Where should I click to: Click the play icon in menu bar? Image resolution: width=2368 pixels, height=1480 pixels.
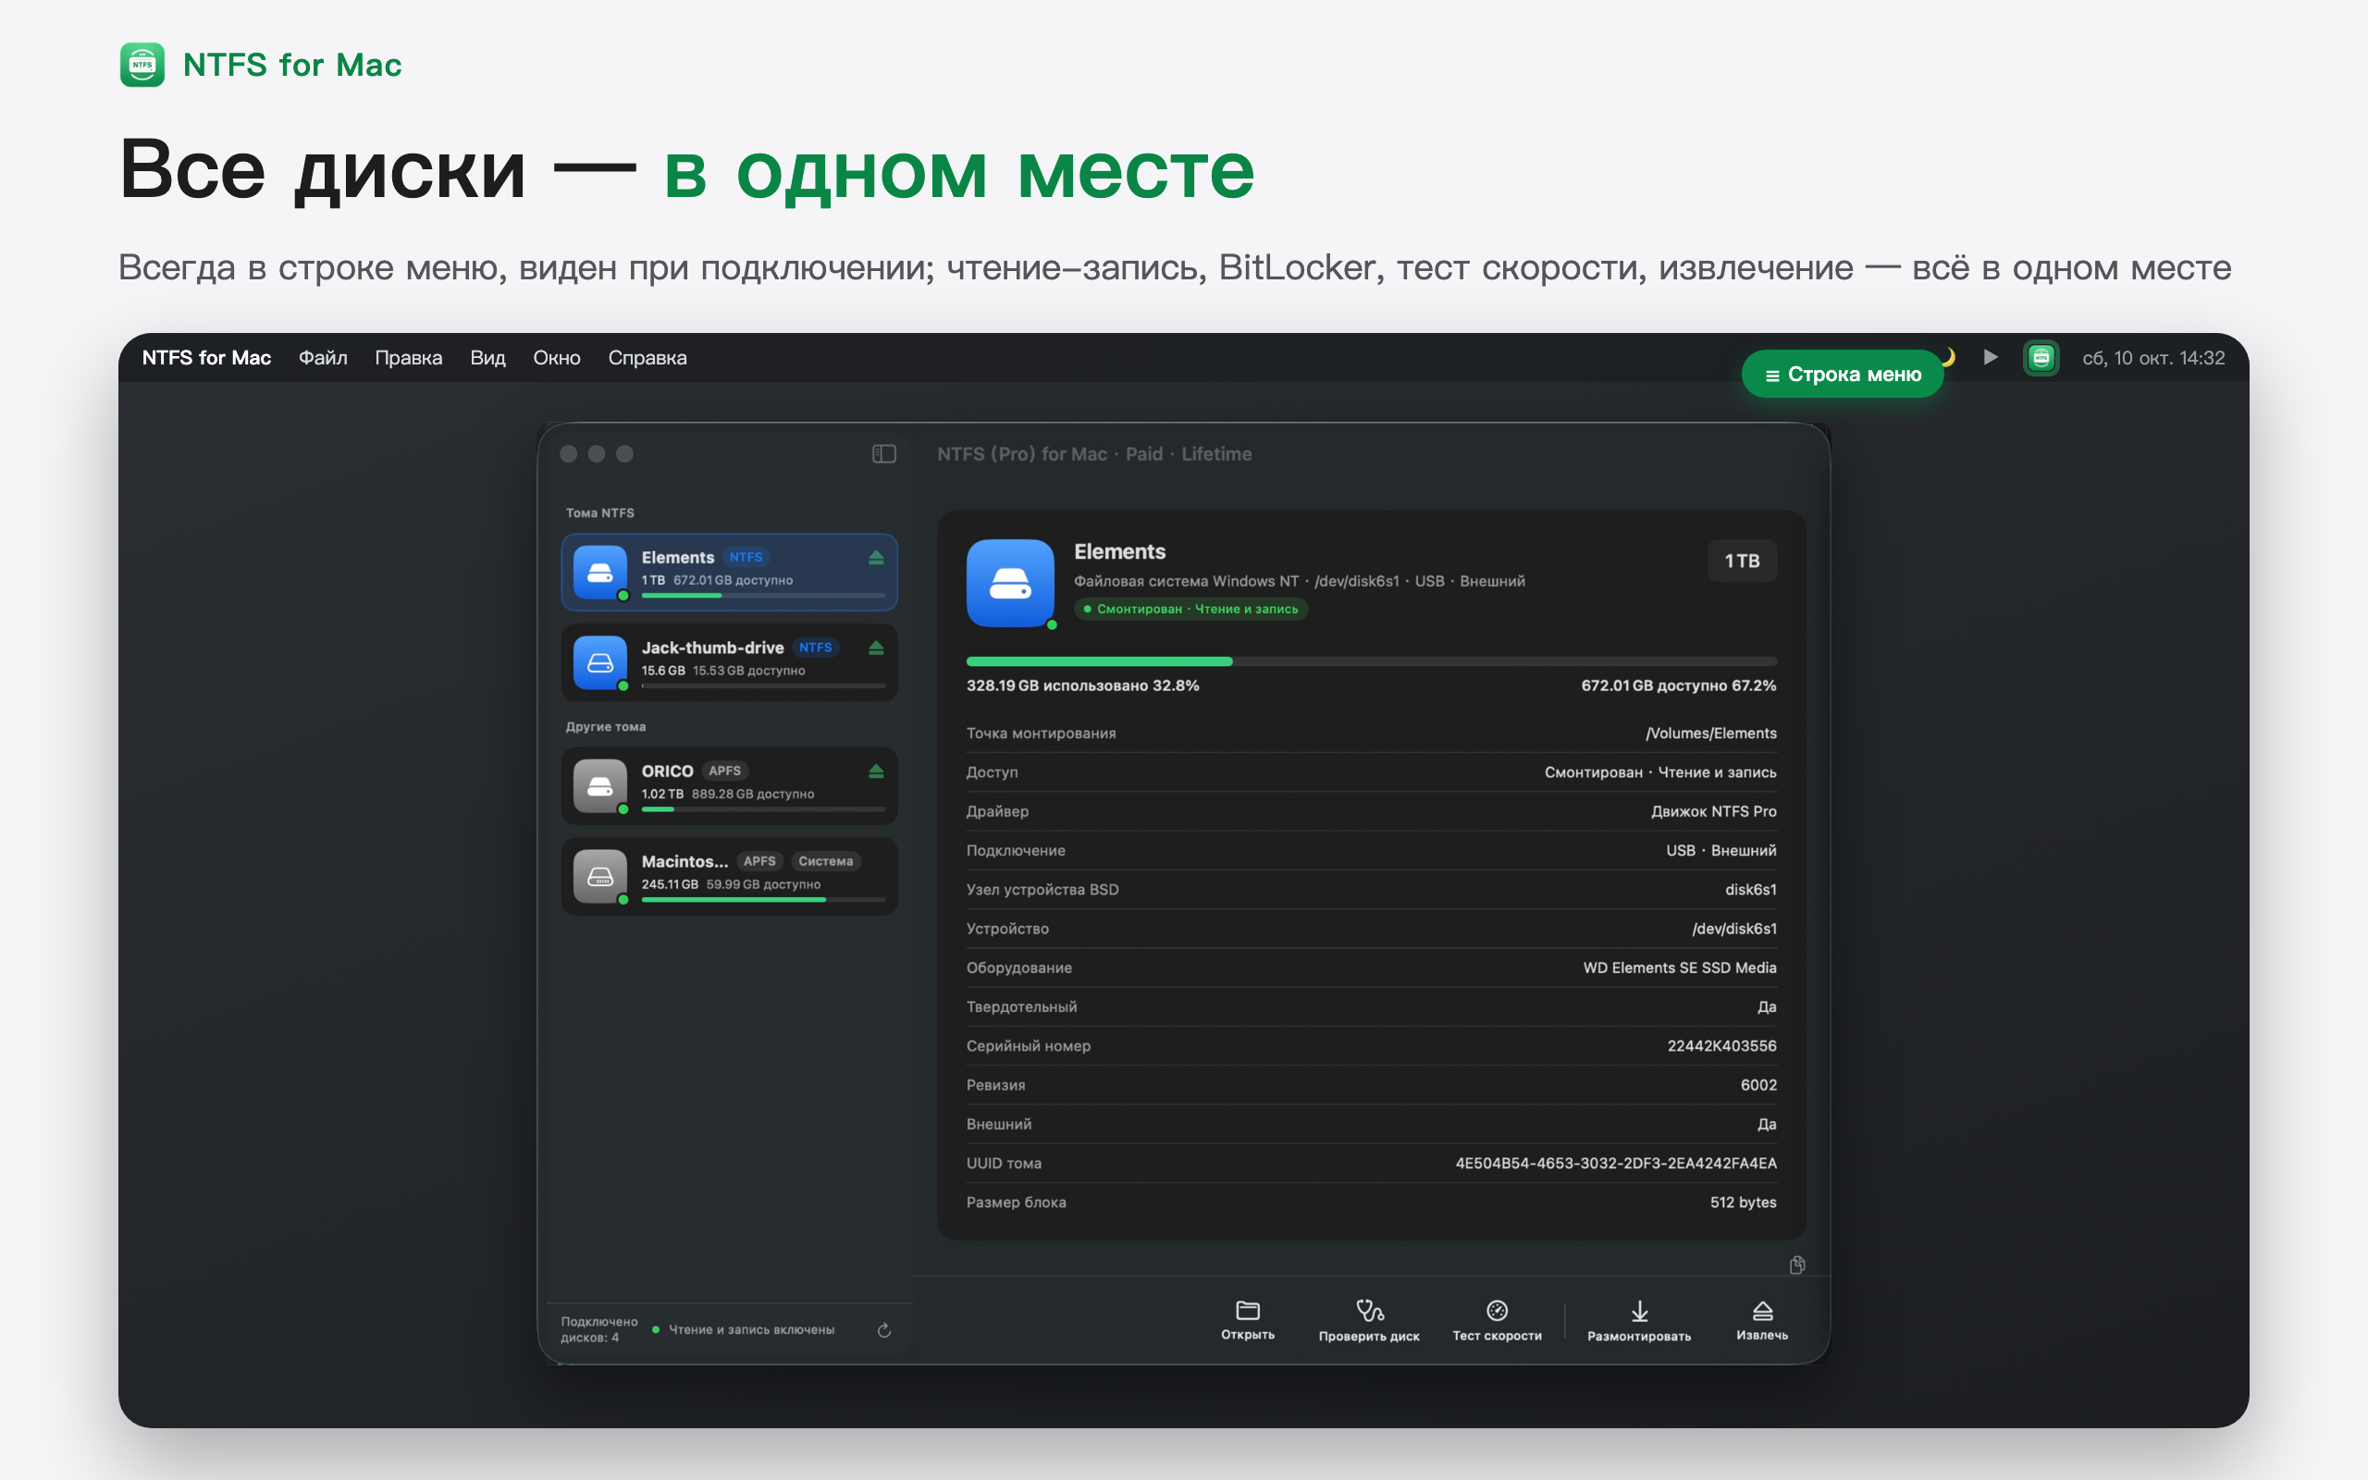(1991, 357)
